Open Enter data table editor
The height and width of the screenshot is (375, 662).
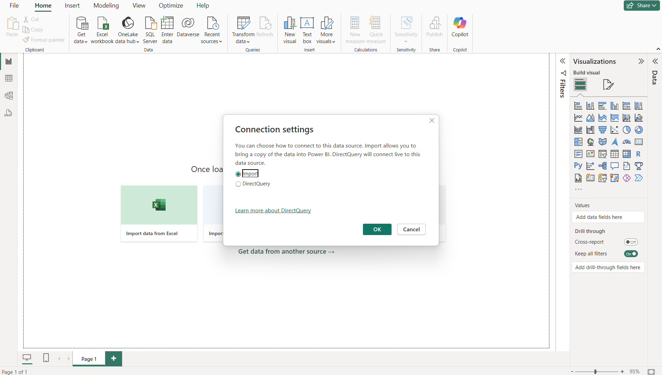pos(167,30)
